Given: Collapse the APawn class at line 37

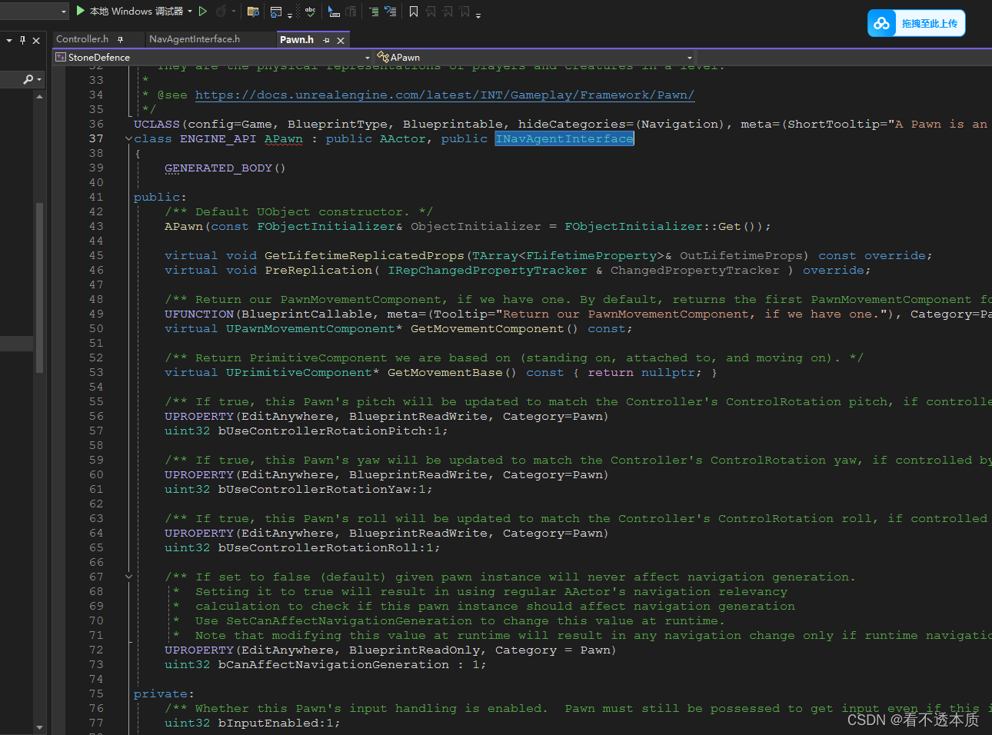Looking at the screenshot, I should (128, 139).
